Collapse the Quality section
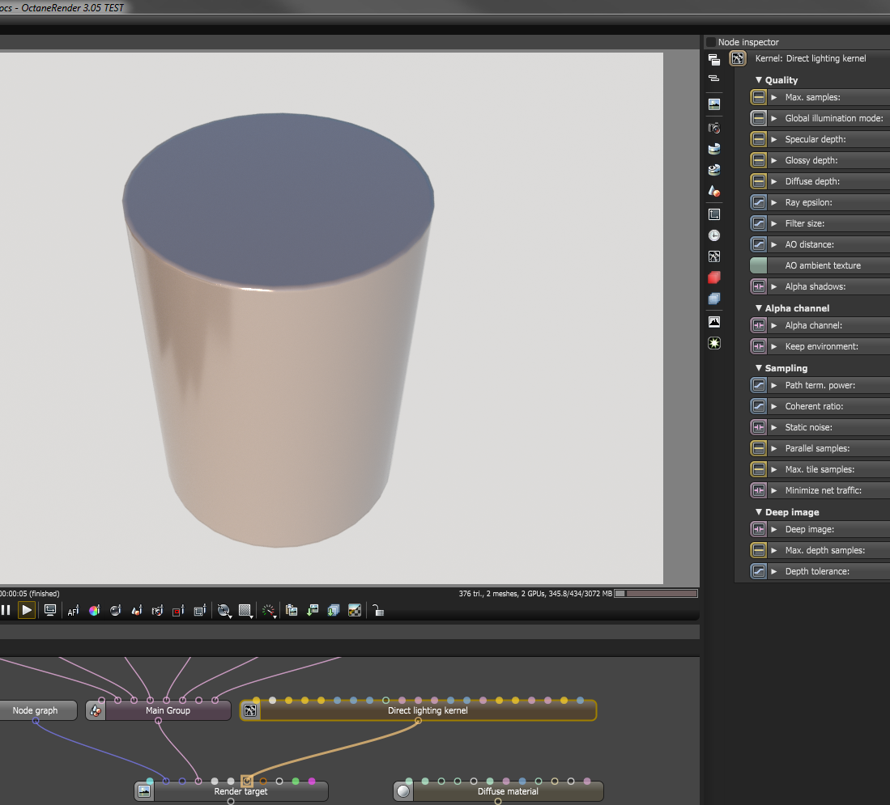Screen dimensions: 890x805 (x=759, y=80)
